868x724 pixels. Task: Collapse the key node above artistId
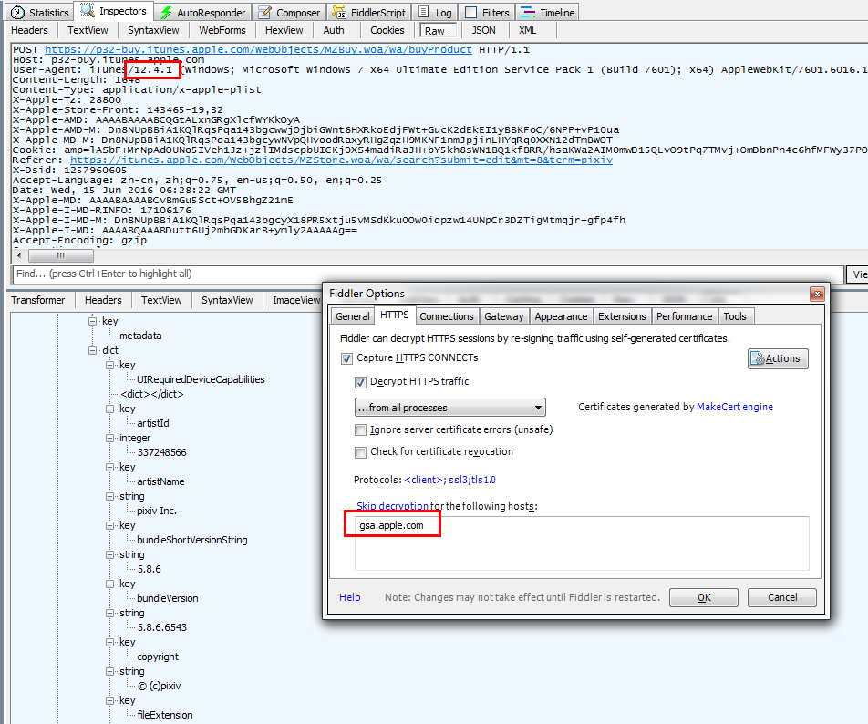(x=110, y=409)
